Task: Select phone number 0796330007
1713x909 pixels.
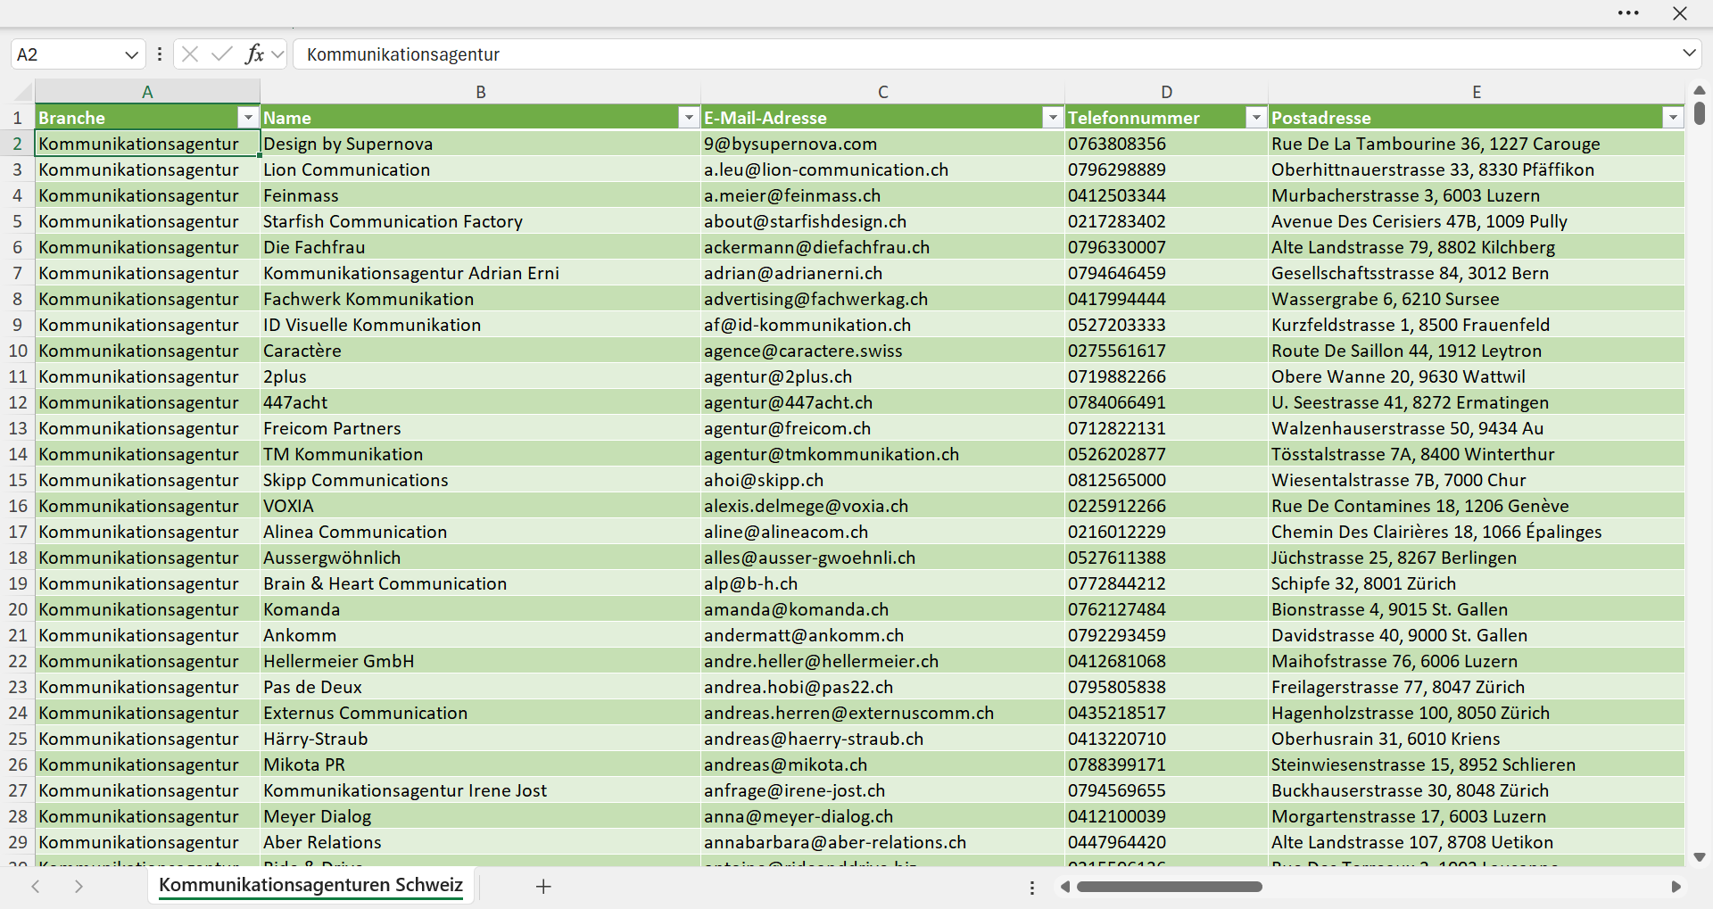Action: coord(1166,247)
